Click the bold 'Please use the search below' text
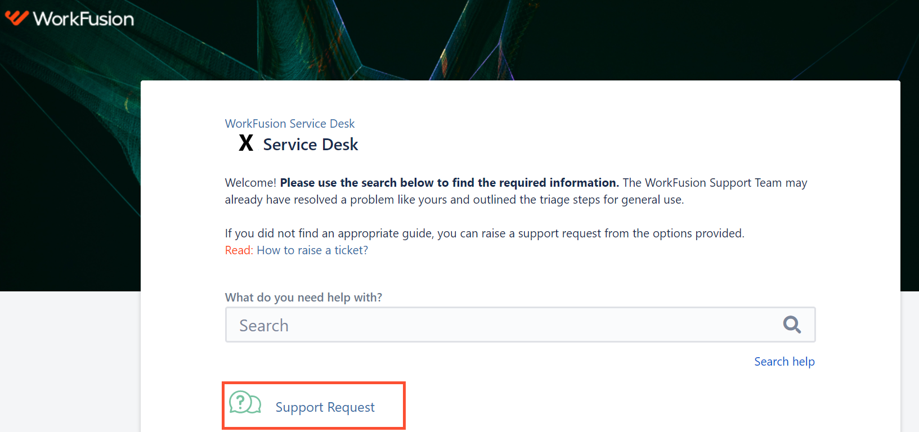This screenshot has height=432, width=919. [450, 183]
